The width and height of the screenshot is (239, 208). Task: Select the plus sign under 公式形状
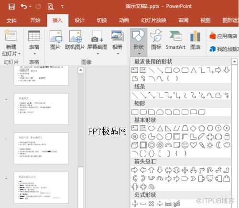tap(135, 204)
